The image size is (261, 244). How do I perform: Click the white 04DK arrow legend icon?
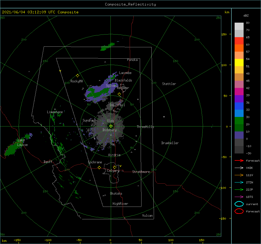[239, 168]
